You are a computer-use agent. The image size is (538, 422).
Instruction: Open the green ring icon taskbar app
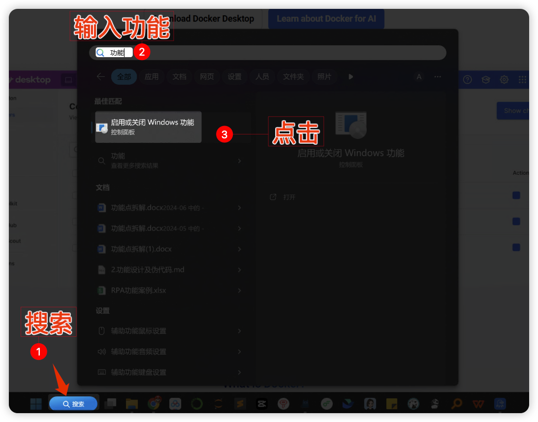pos(197,404)
